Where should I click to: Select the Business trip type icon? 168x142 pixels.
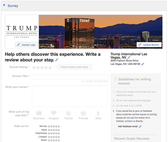coord(39,113)
